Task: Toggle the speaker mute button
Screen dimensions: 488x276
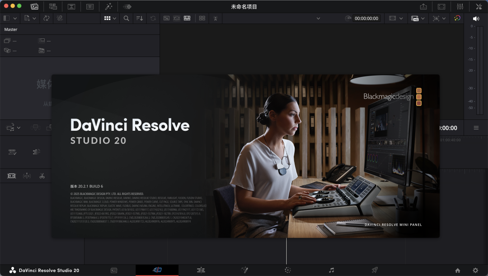Action: tap(476, 19)
